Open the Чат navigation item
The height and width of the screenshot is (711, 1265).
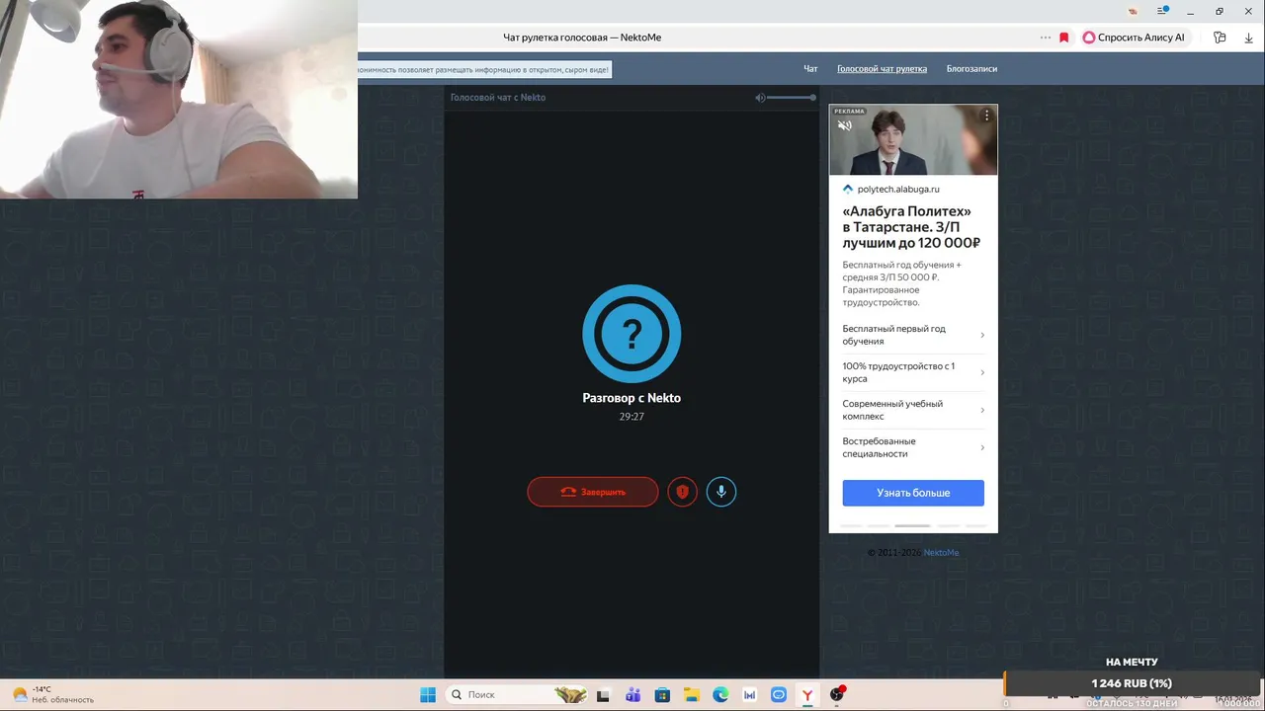click(810, 69)
